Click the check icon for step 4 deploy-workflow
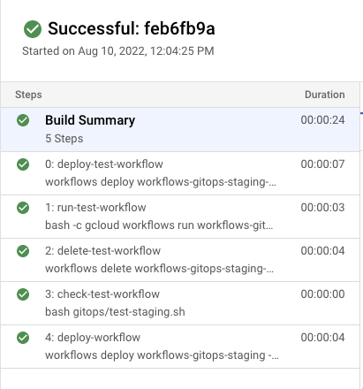This screenshot has width=363, height=389. click(x=23, y=338)
